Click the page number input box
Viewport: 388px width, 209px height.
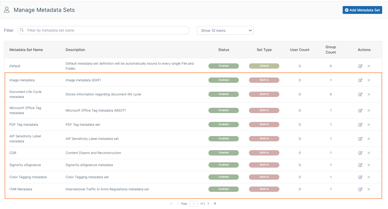[194, 204]
